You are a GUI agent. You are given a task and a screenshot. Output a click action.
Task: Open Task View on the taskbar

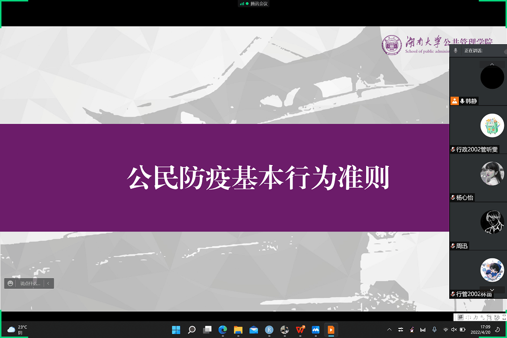coord(207,330)
